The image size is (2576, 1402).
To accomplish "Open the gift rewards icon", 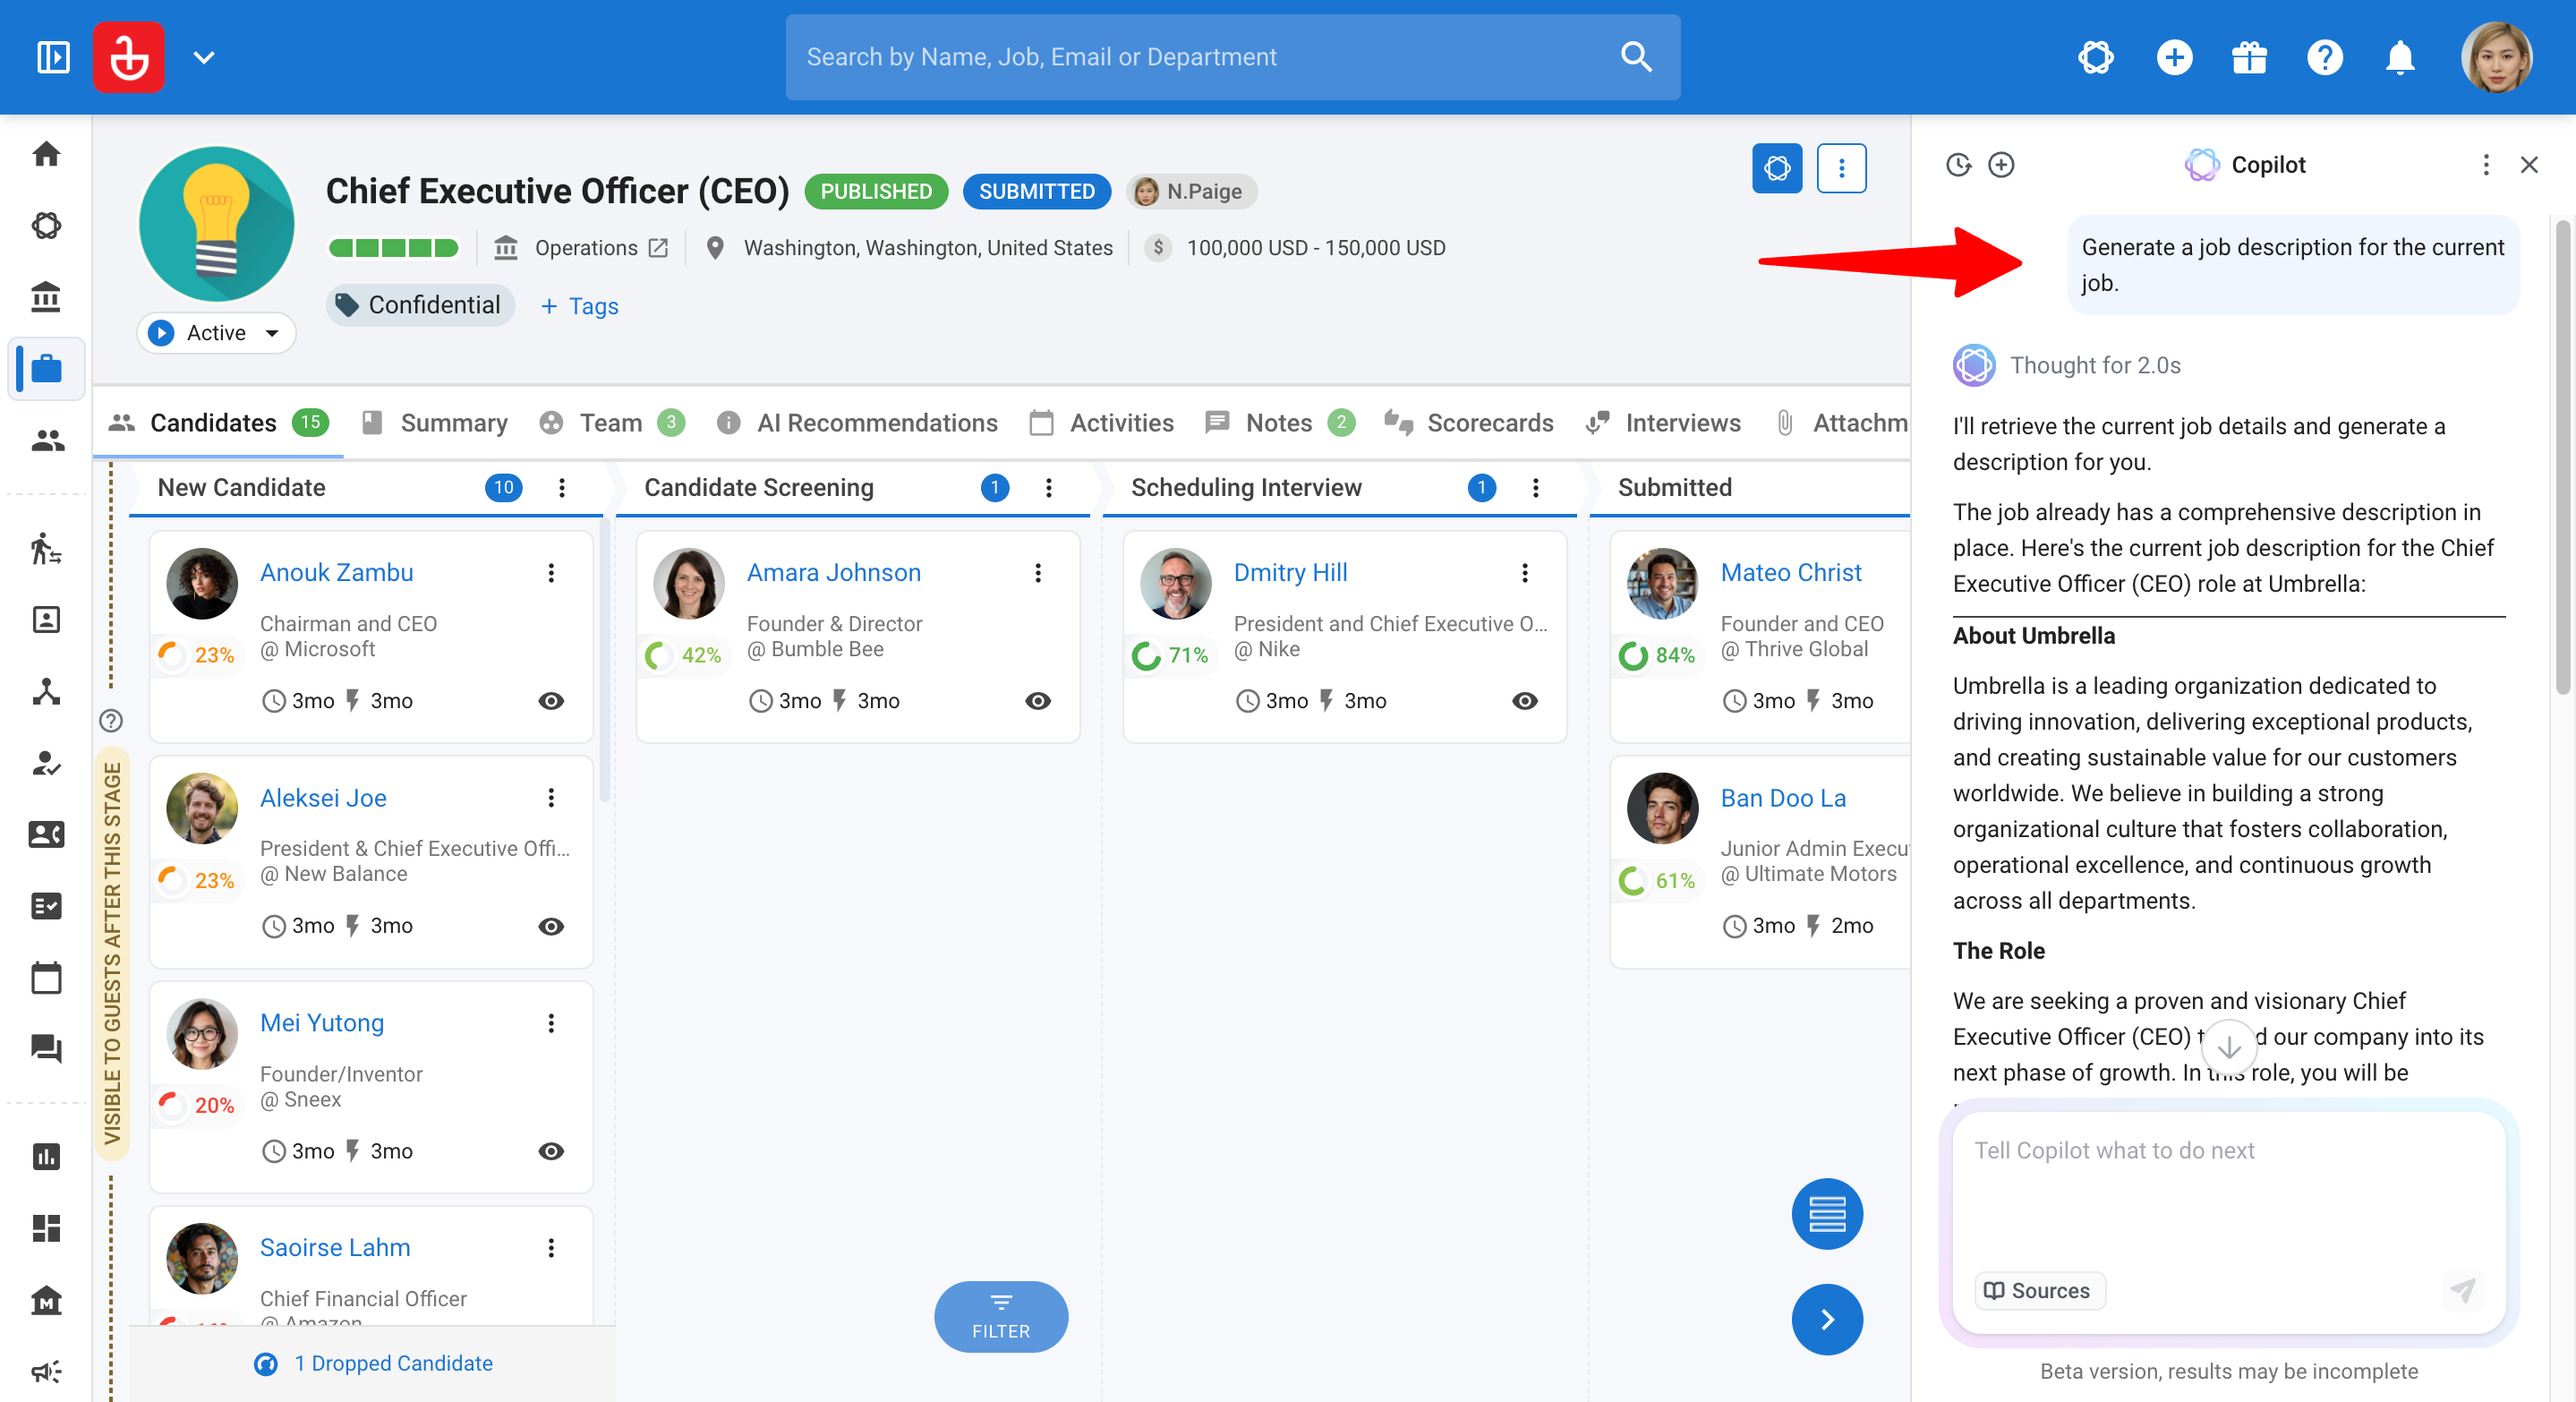I will [2249, 57].
